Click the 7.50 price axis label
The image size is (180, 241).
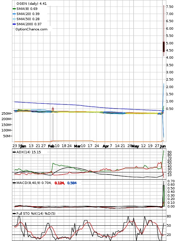coord(170,6)
